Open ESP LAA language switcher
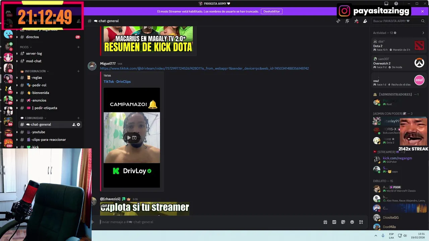Image resolution: width=429 pixels, height=241 pixels. tap(391, 236)
